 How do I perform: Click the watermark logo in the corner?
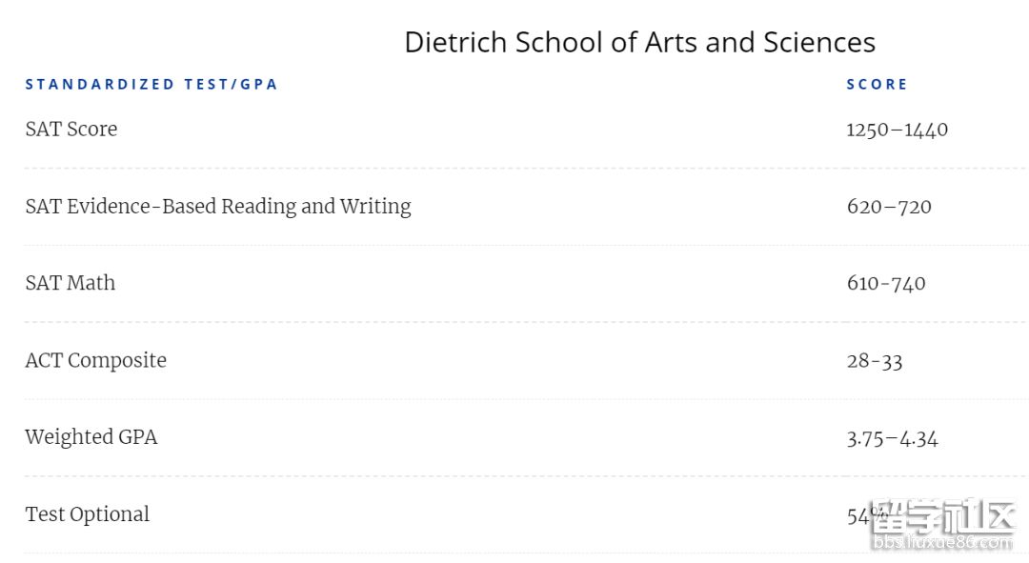[942, 517]
